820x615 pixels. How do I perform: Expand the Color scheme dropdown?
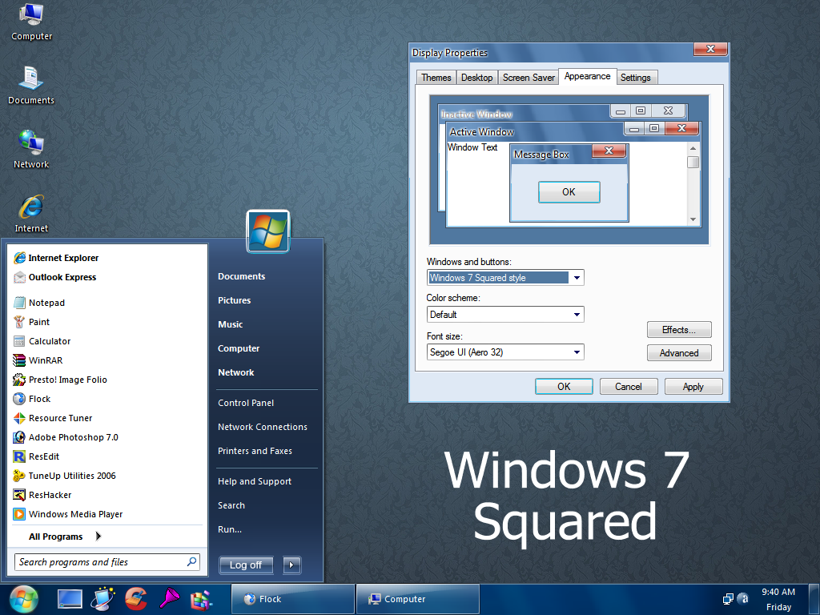[x=576, y=314]
